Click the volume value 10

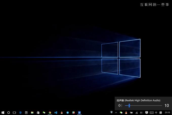[x=167, y=106]
